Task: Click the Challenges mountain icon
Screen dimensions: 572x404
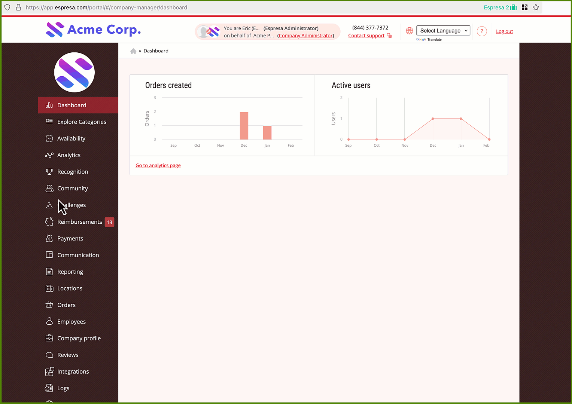Action: (x=49, y=205)
